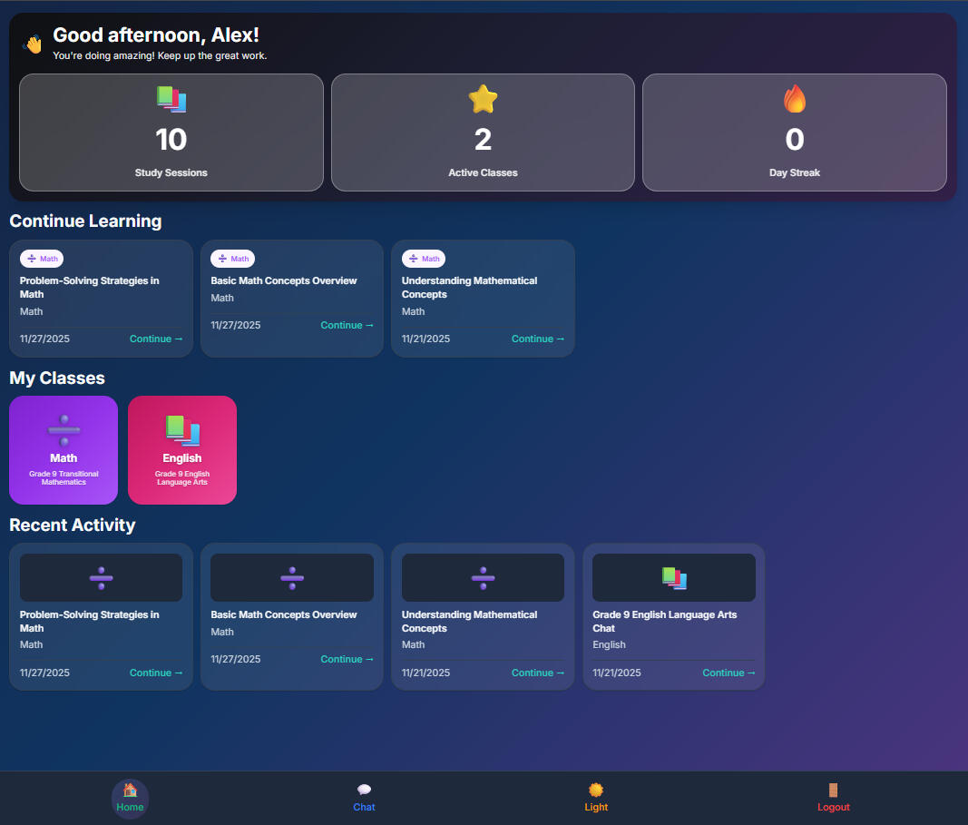
Task: Select the Day Streak stat card
Action: [x=794, y=133]
